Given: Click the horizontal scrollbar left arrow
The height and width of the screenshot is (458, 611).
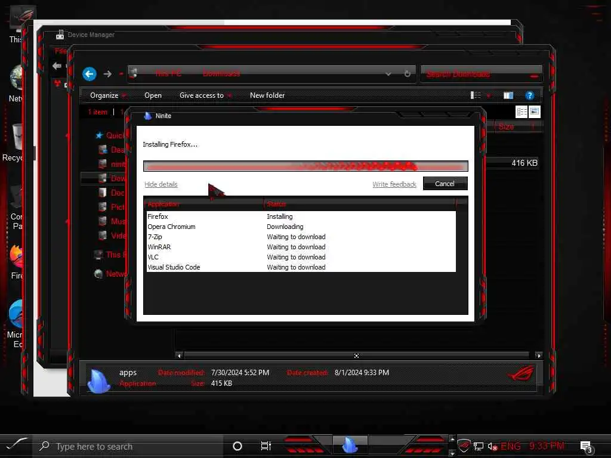Looking at the screenshot, I should point(179,355).
